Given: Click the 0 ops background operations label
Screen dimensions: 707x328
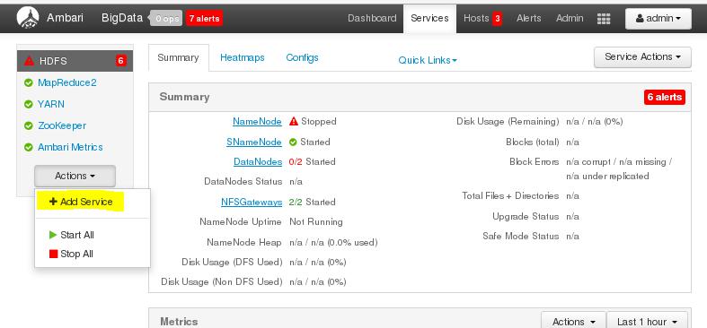Looking at the screenshot, I should (x=166, y=19).
